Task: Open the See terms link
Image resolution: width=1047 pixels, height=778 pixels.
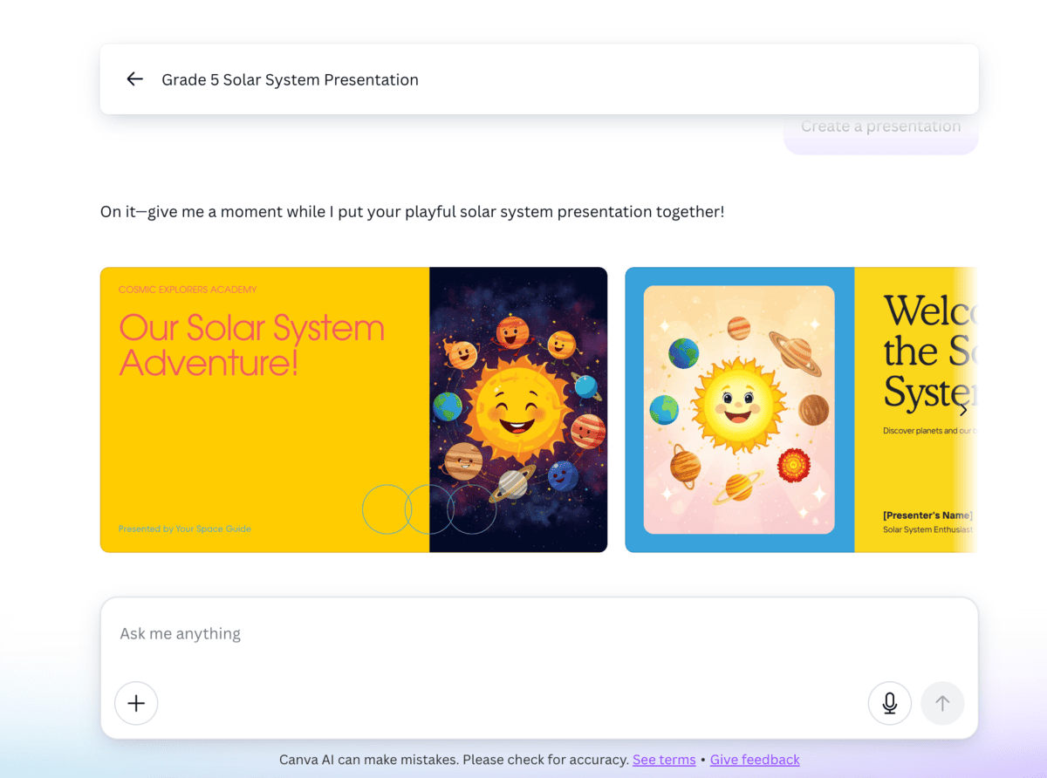Action: 664,760
